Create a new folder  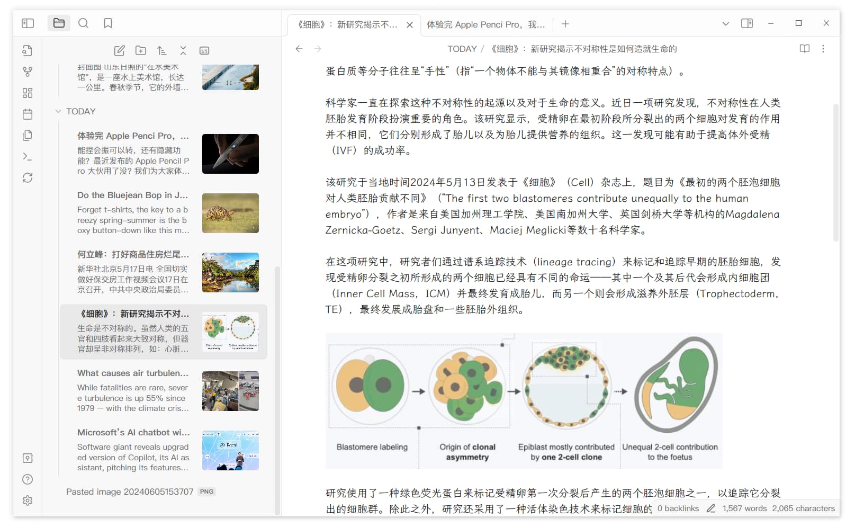tap(141, 50)
